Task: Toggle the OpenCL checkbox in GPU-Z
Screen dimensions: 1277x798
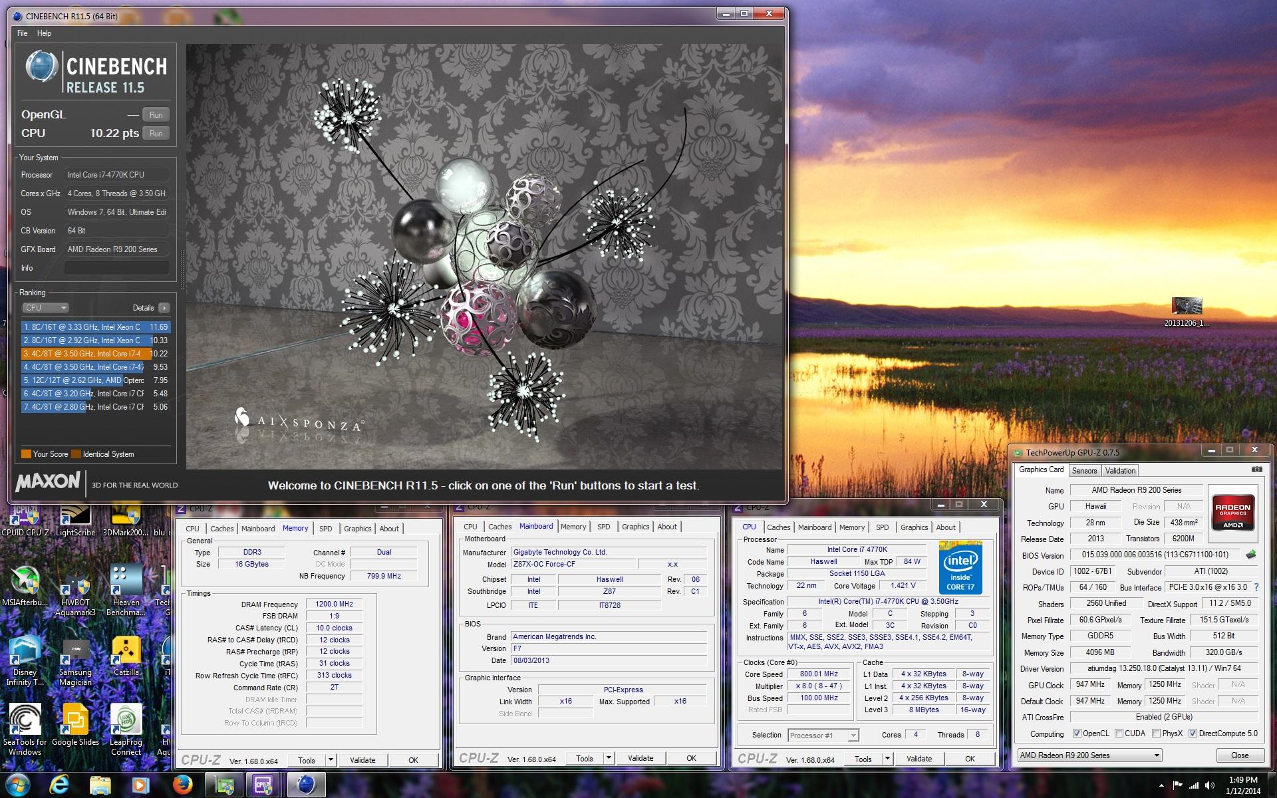Action: pos(1077,733)
